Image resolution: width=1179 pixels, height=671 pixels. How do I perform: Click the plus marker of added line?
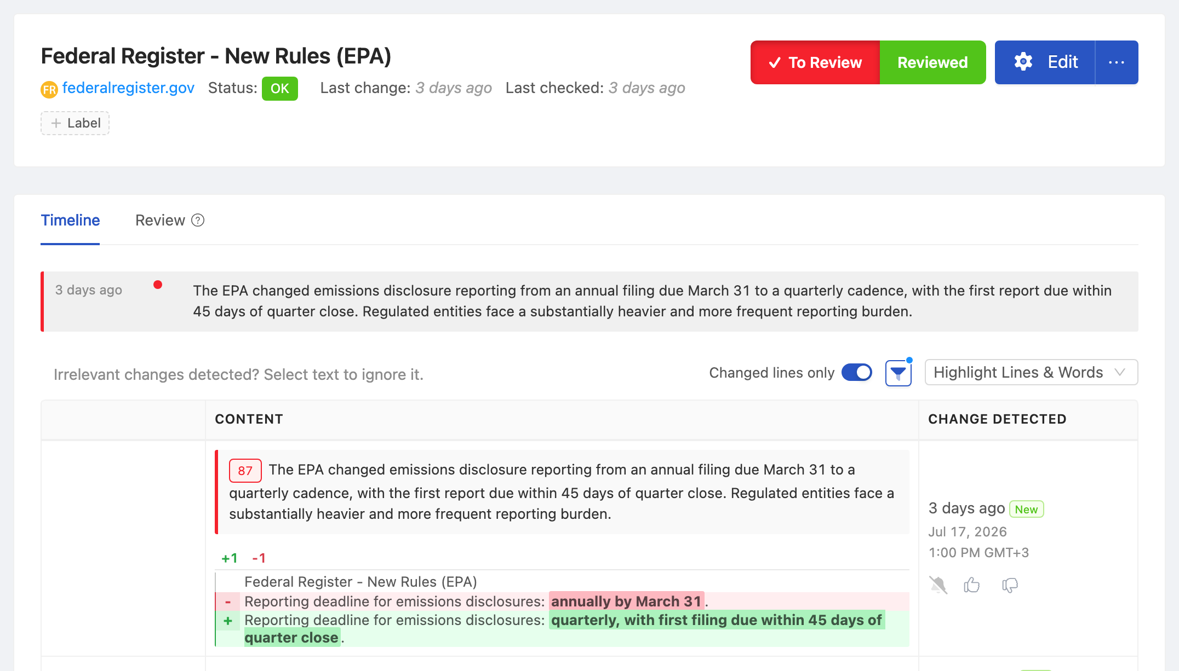[228, 621]
